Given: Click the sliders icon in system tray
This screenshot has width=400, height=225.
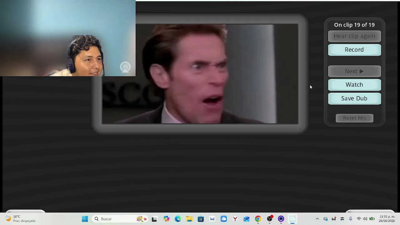Looking at the screenshot, I should tap(342, 219).
